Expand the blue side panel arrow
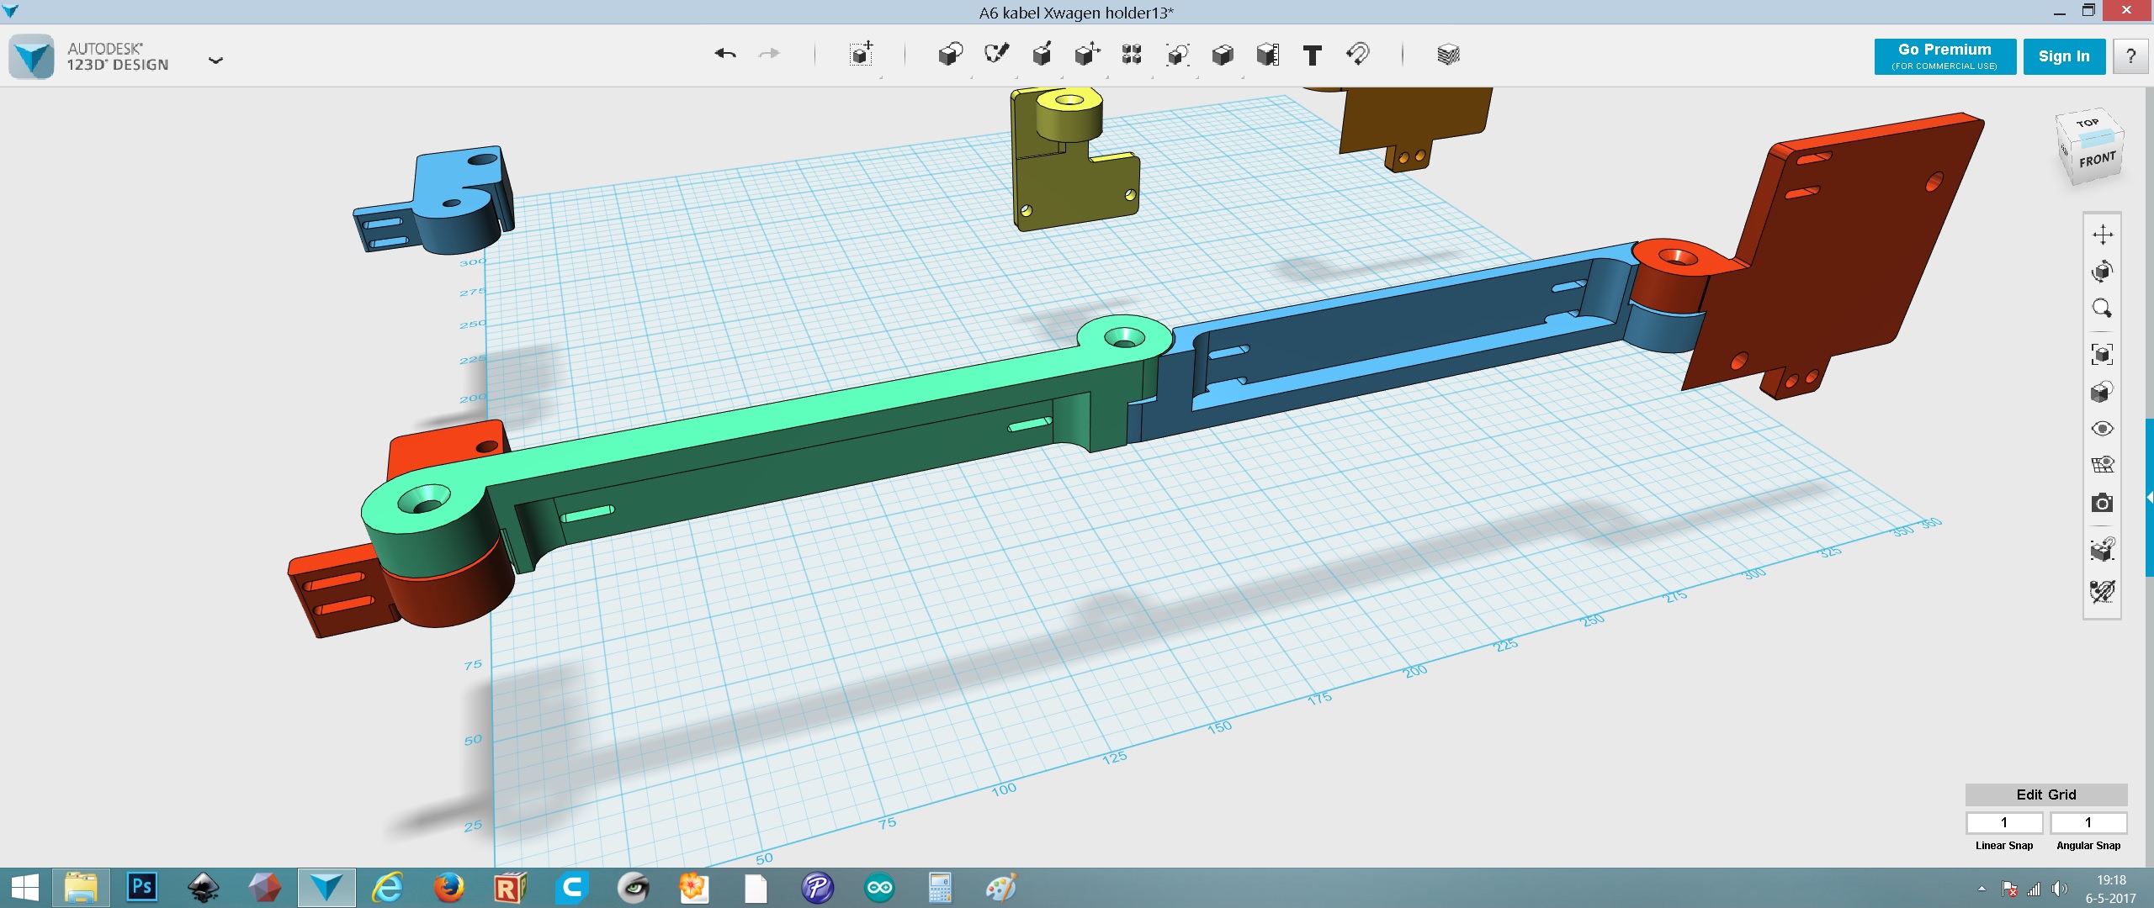 coord(2149,498)
